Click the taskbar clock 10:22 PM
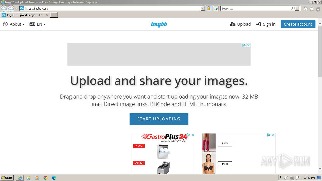Image resolution: width=322 pixels, height=181 pixels. click(x=309, y=178)
